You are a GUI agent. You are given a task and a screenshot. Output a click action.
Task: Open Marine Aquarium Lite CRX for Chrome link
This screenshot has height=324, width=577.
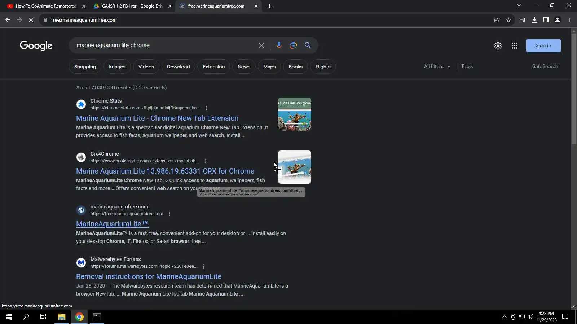[165, 171]
